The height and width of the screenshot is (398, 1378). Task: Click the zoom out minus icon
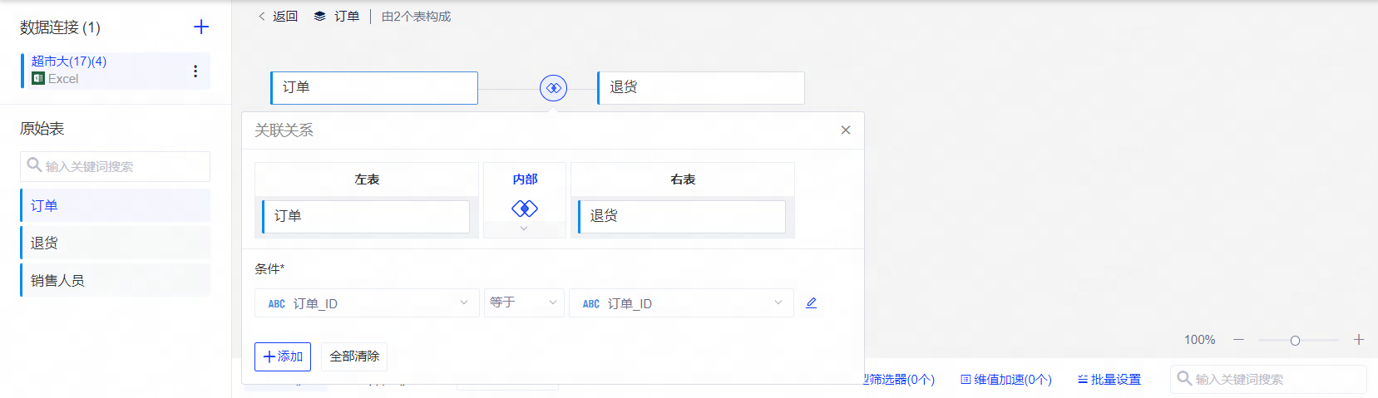coord(1238,340)
